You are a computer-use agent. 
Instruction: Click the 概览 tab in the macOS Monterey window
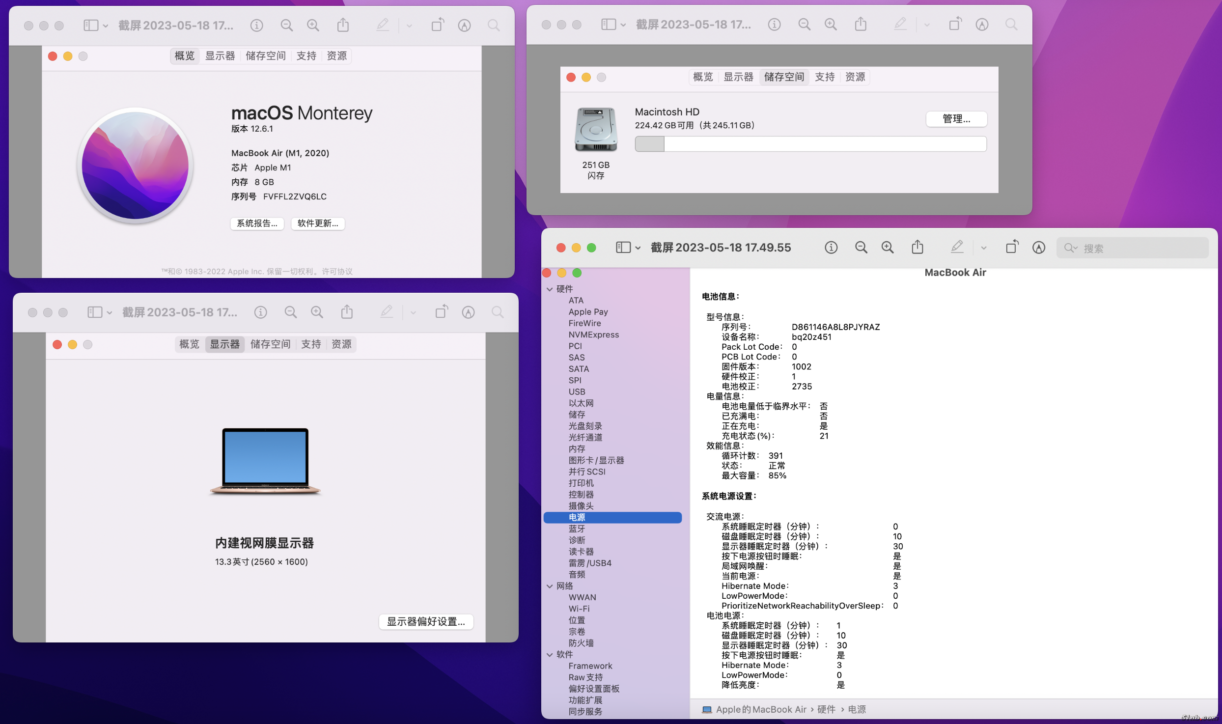point(185,56)
